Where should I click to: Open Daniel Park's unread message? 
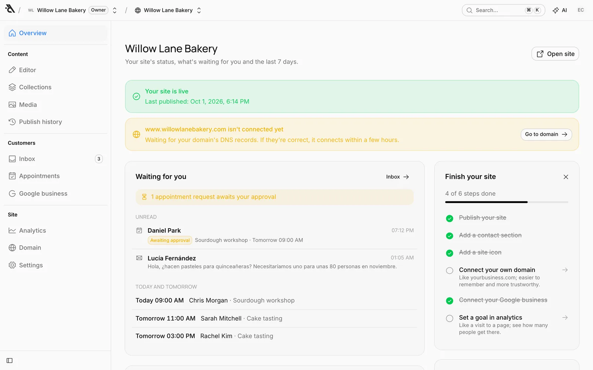click(274, 235)
